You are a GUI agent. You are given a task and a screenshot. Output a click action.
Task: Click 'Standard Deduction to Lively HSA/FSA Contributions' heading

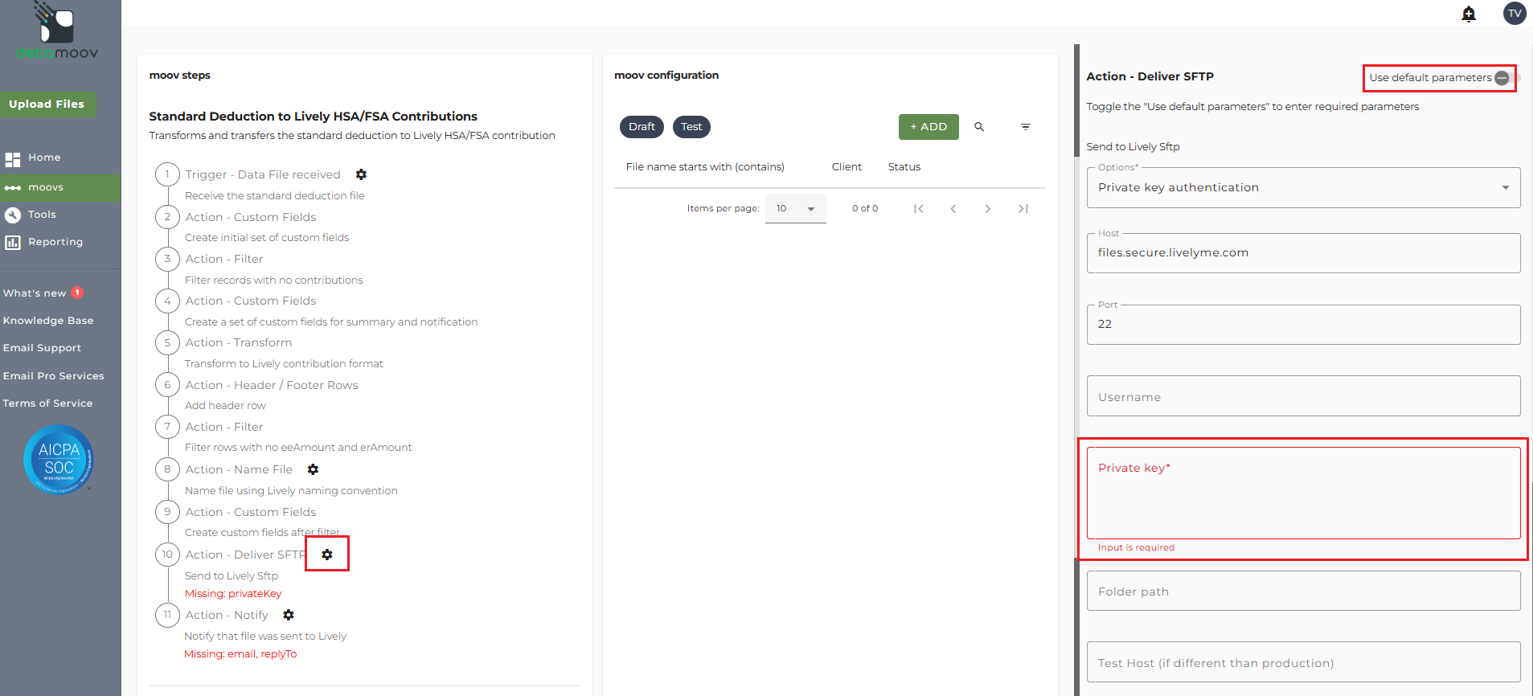pyautogui.click(x=314, y=117)
